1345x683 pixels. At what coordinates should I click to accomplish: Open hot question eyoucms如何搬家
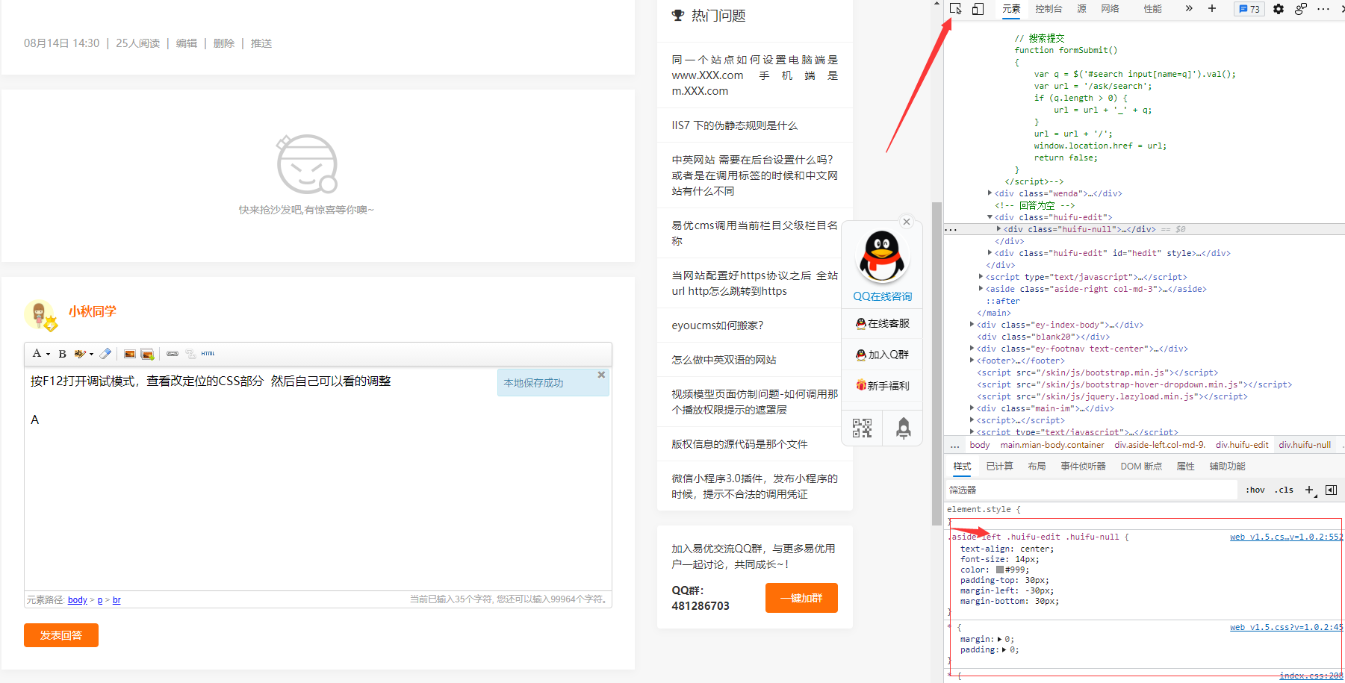(x=717, y=325)
